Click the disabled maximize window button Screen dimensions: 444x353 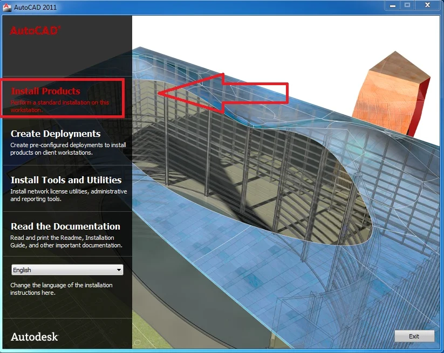click(407, 5)
